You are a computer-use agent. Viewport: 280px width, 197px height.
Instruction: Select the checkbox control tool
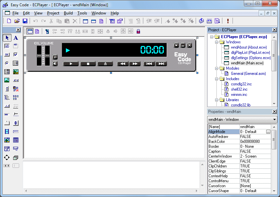click(15, 55)
